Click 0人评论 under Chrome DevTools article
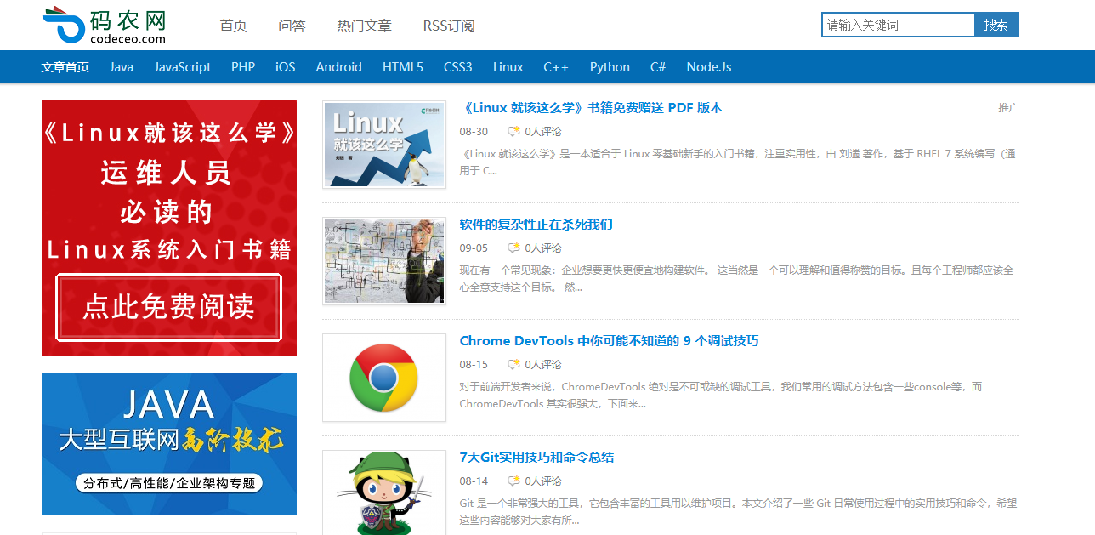Screen dimensions: 1095x535 [543, 365]
